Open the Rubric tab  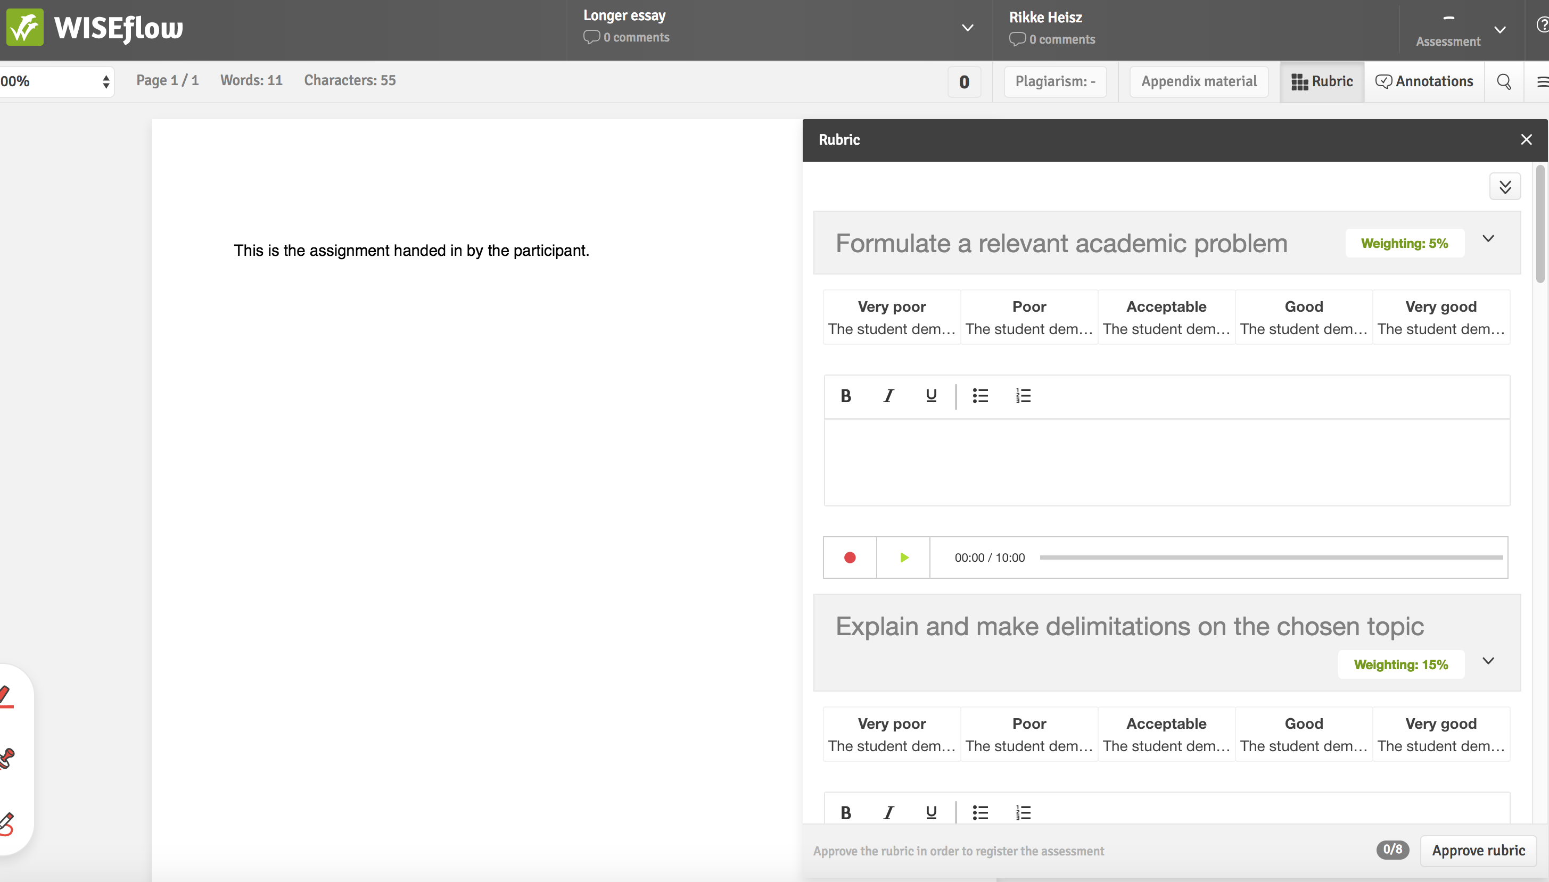(1322, 81)
